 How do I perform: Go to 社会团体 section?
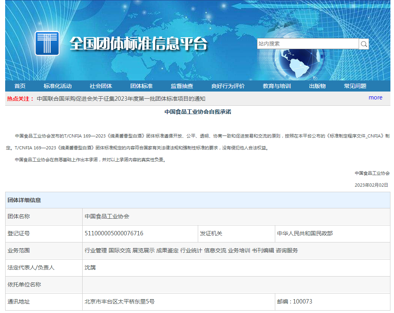[101, 86]
